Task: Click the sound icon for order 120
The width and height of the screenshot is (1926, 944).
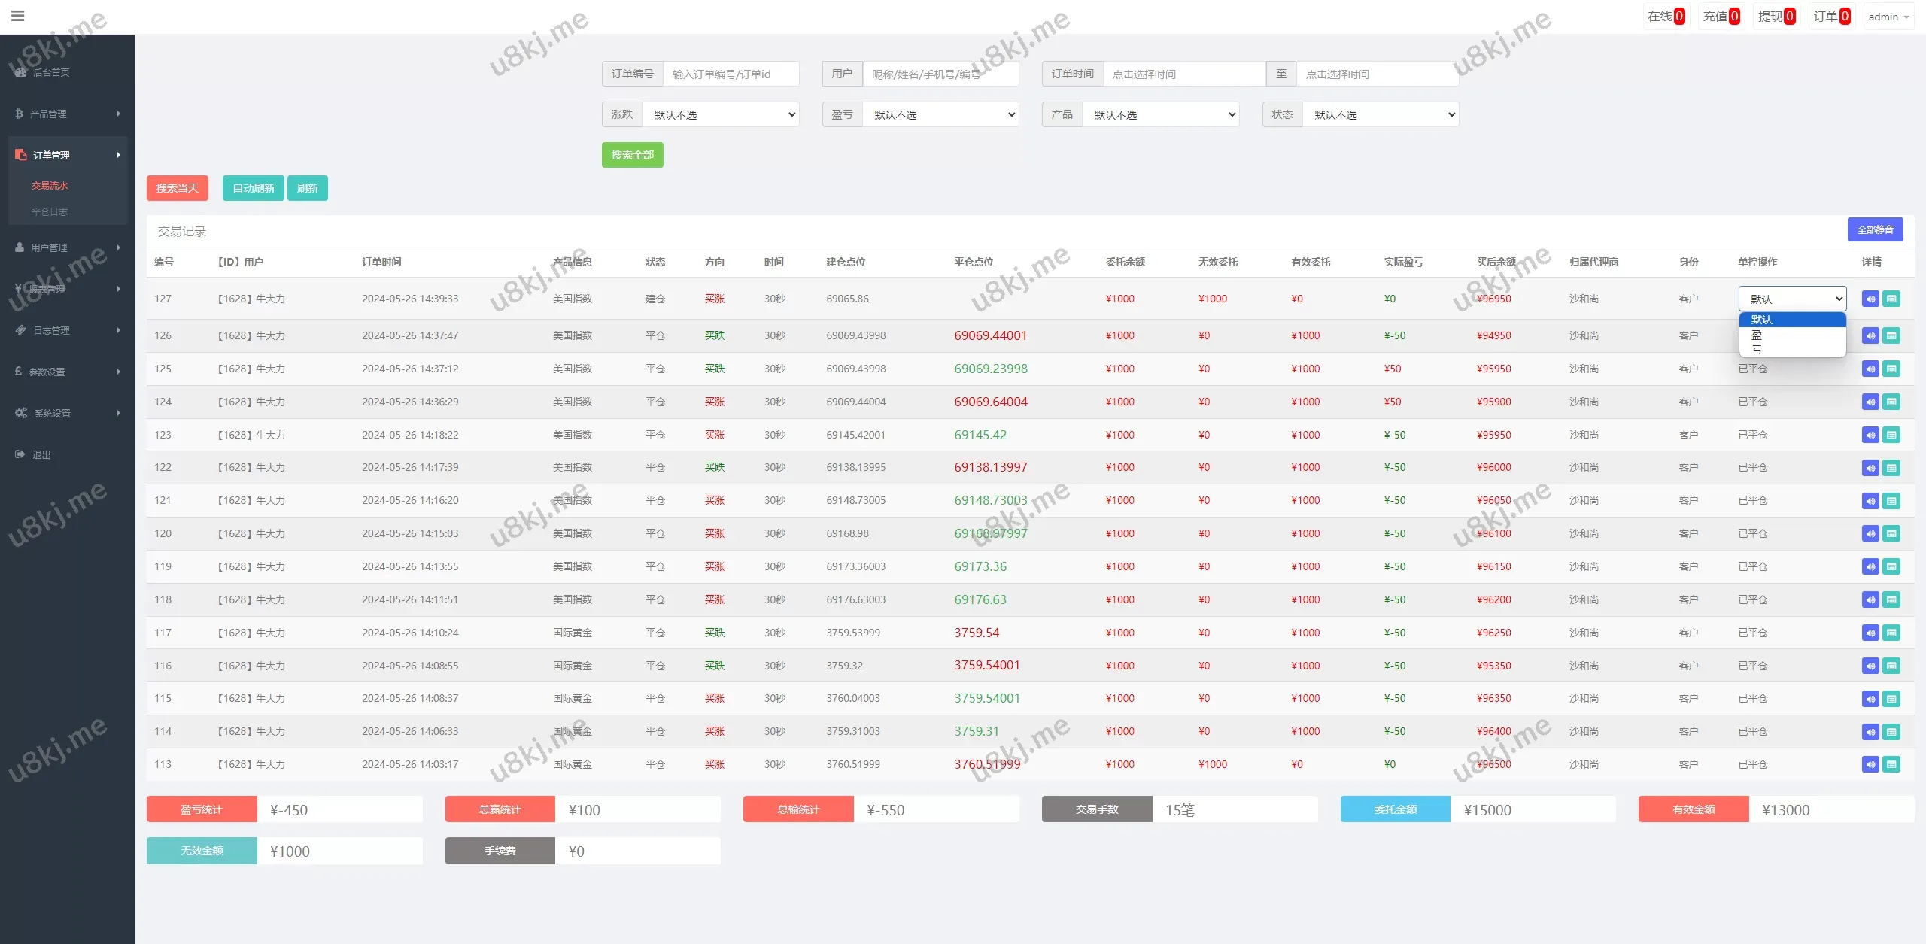Action: point(1870,534)
